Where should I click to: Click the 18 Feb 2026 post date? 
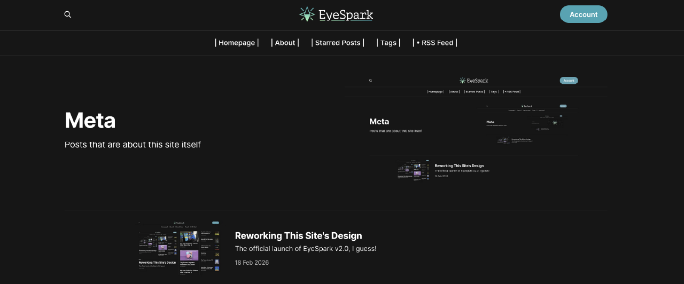click(x=252, y=263)
